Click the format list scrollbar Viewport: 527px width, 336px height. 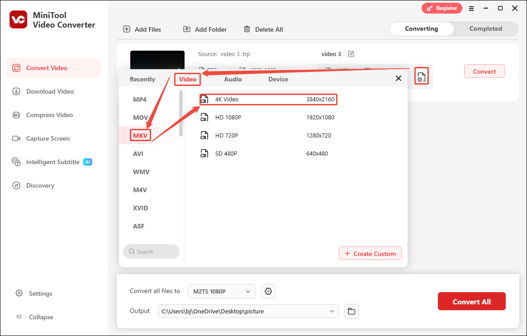click(x=181, y=113)
